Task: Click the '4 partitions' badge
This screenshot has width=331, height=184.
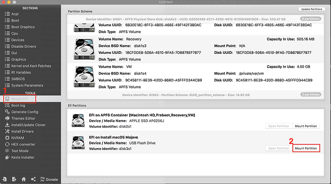Action: click(x=310, y=19)
